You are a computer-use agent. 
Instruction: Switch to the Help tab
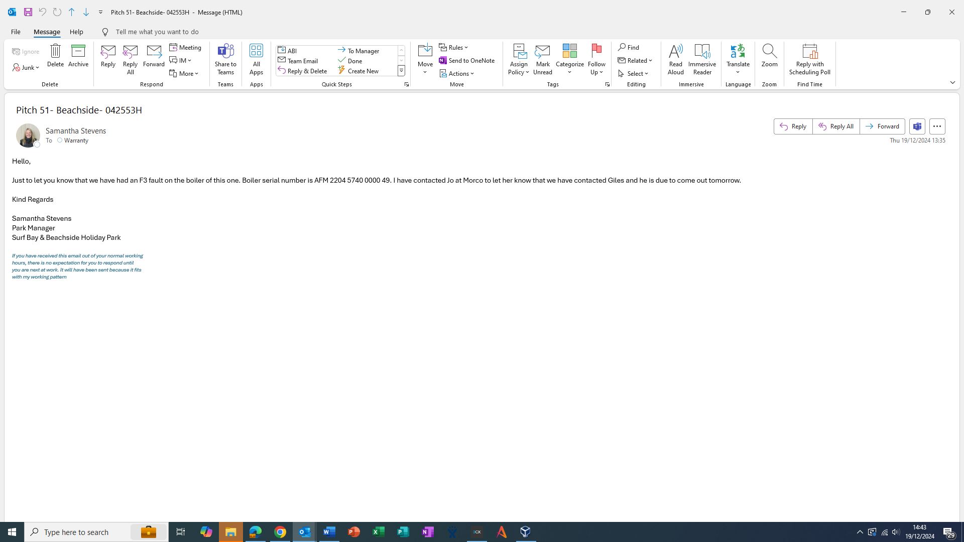[76, 32]
